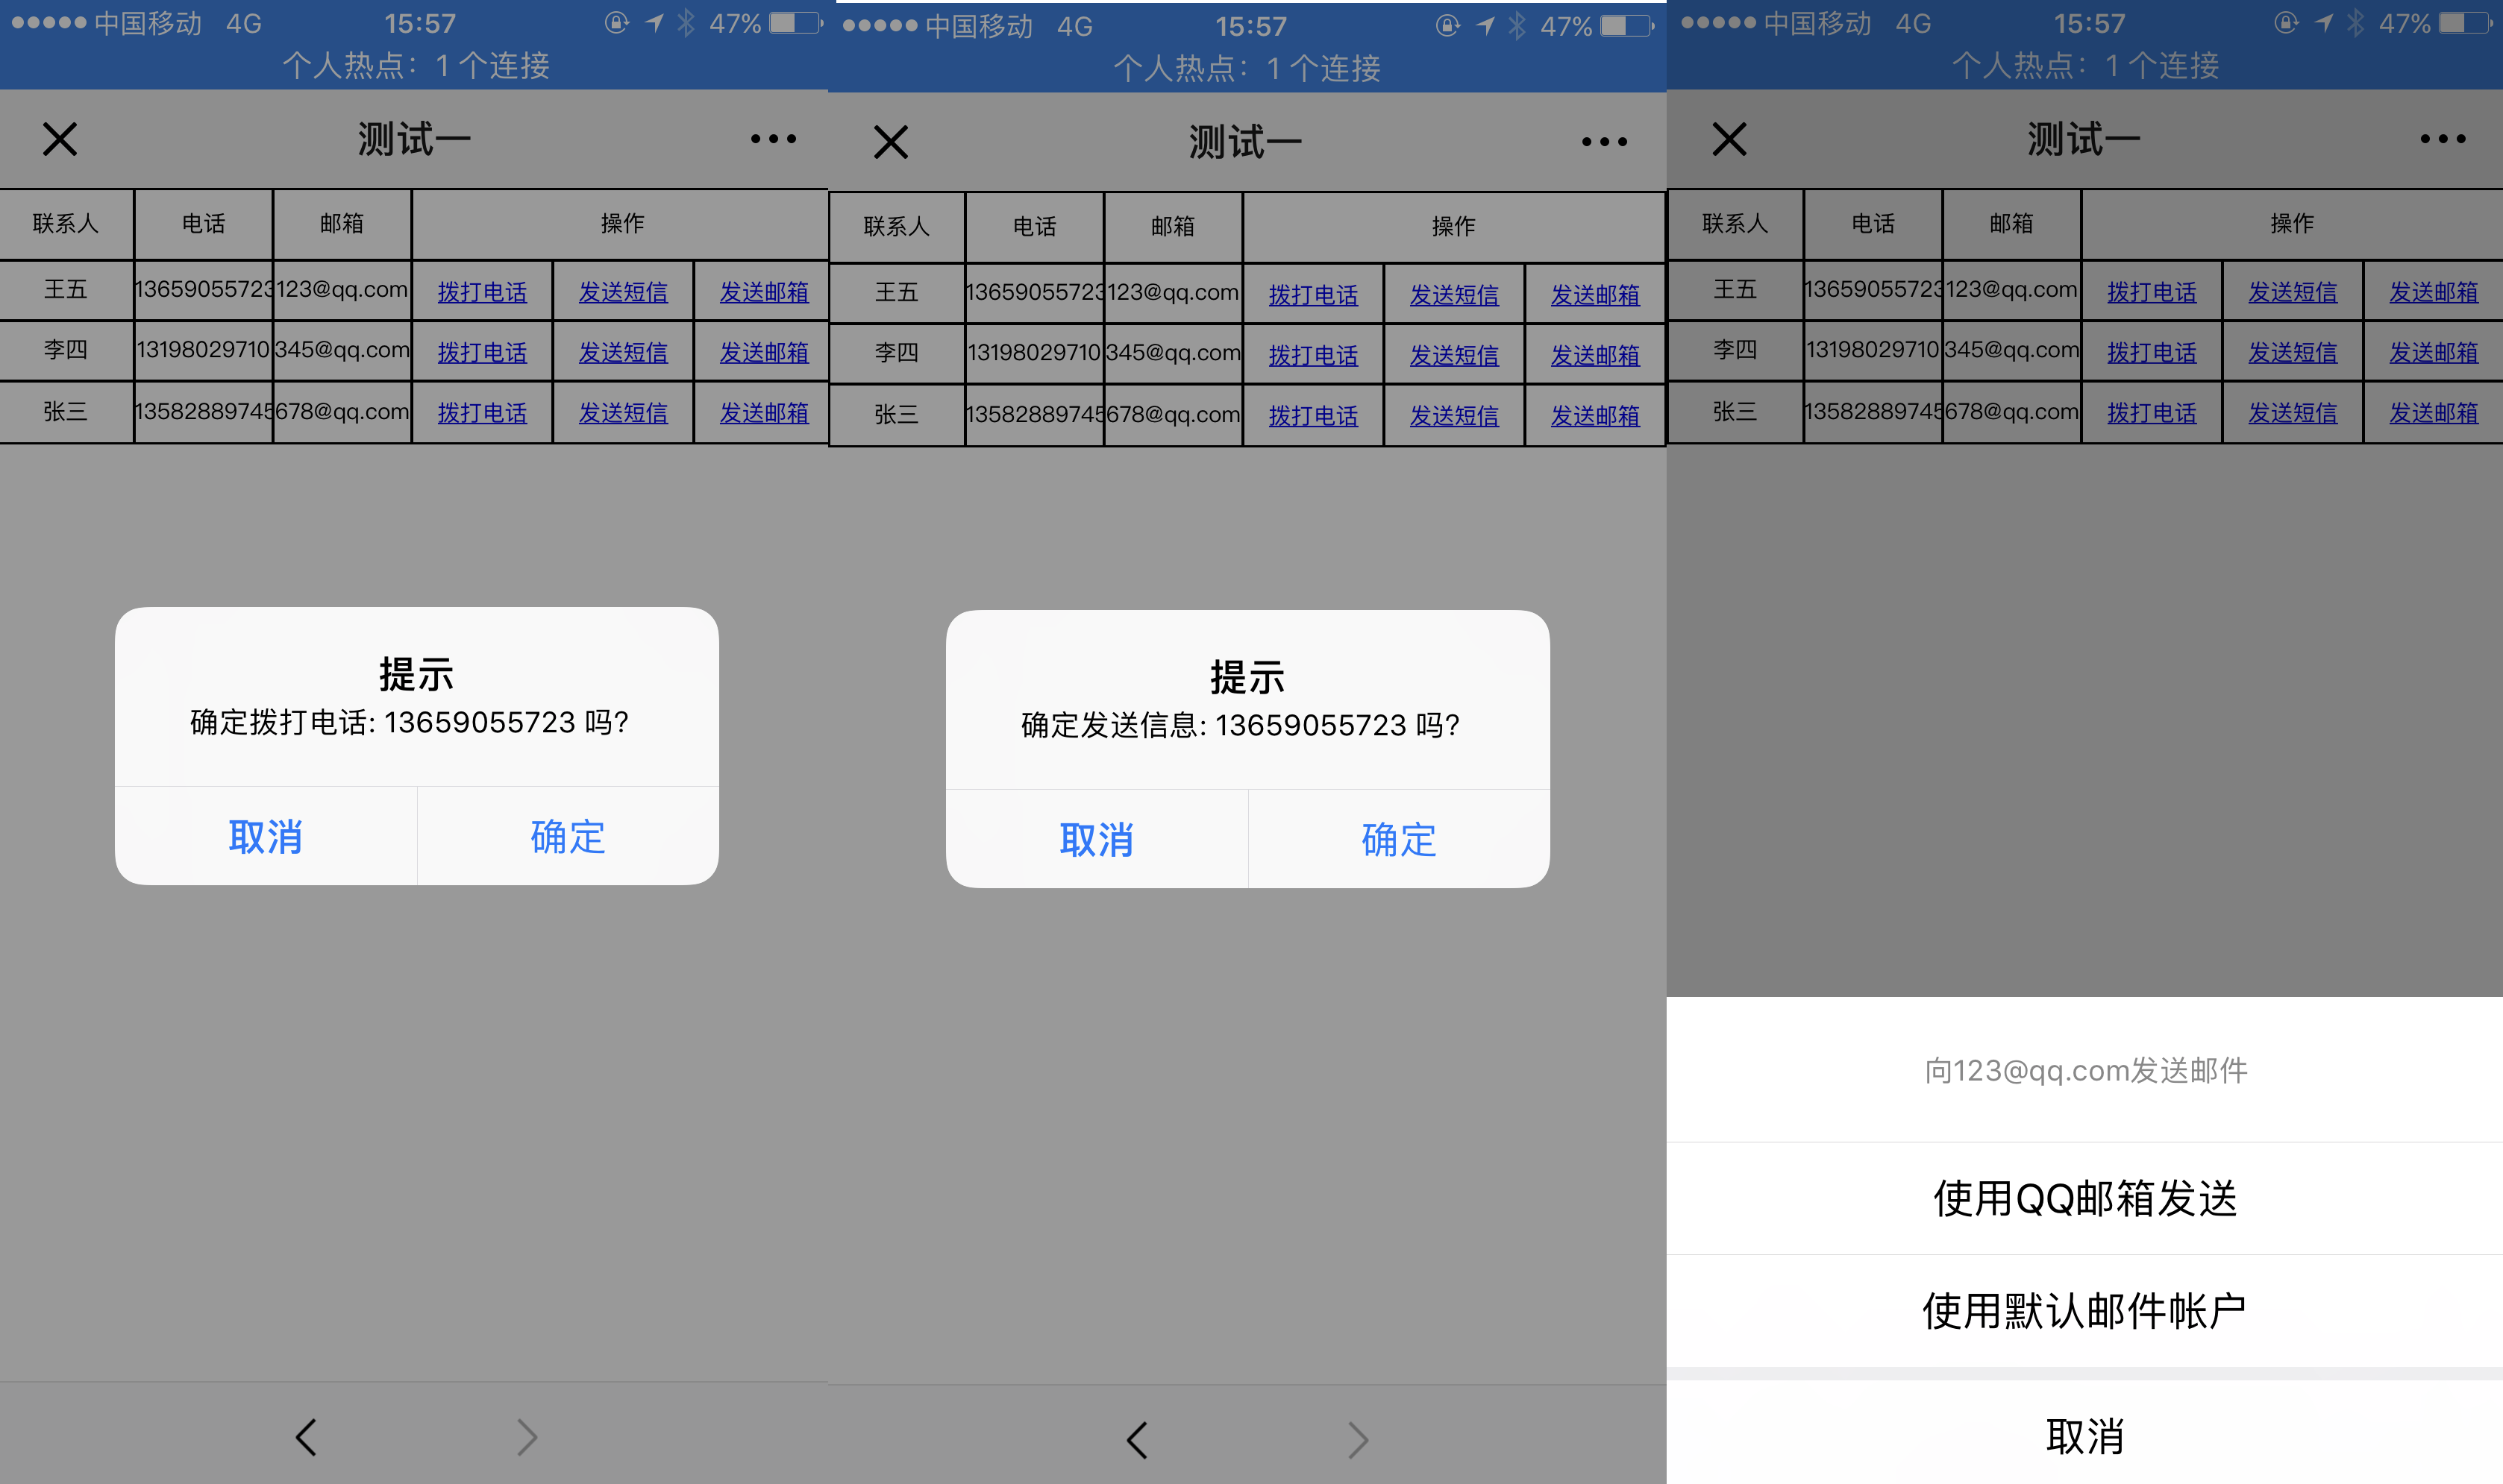Click 拨打电话 link for 李四 on left screen

482,352
